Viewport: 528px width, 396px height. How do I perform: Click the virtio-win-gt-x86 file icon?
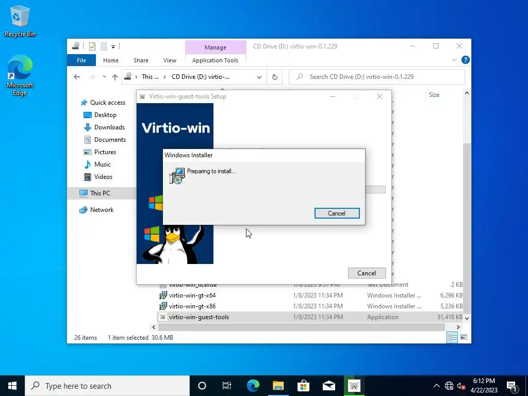(x=163, y=306)
